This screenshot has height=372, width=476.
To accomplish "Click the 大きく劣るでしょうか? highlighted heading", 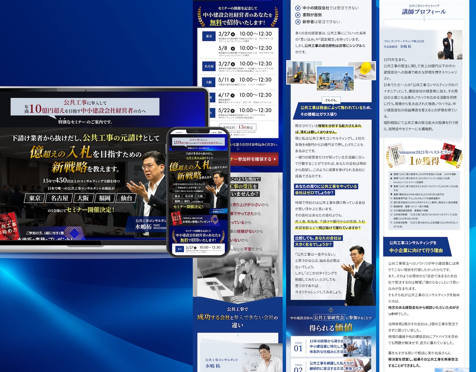I will [314, 244].
